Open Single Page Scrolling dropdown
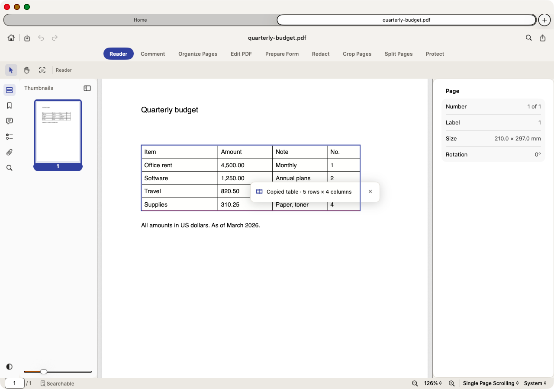 (491, 383)
